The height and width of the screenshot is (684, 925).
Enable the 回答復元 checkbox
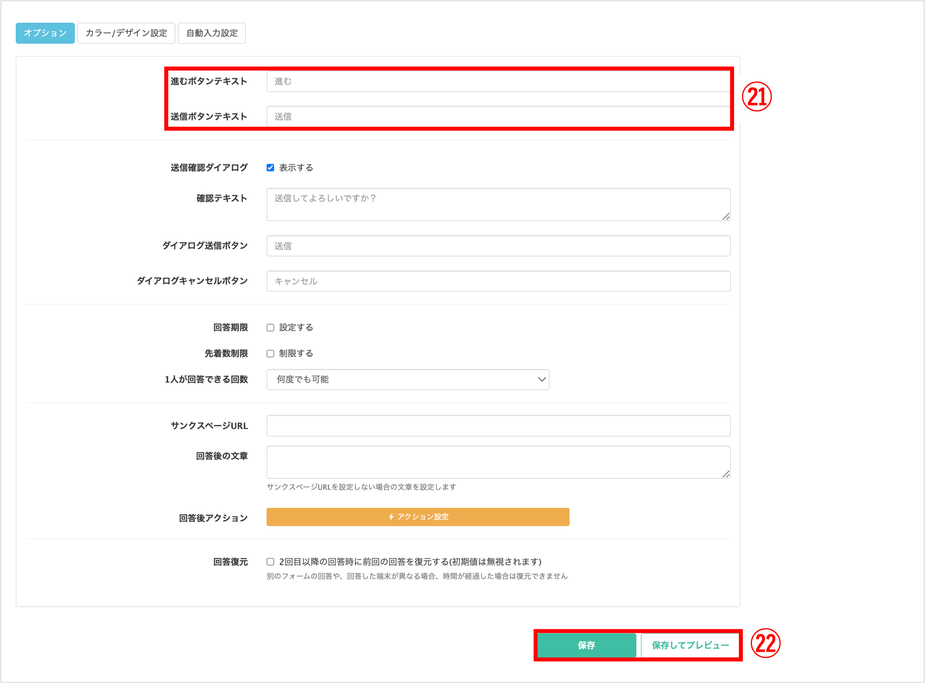271,562
